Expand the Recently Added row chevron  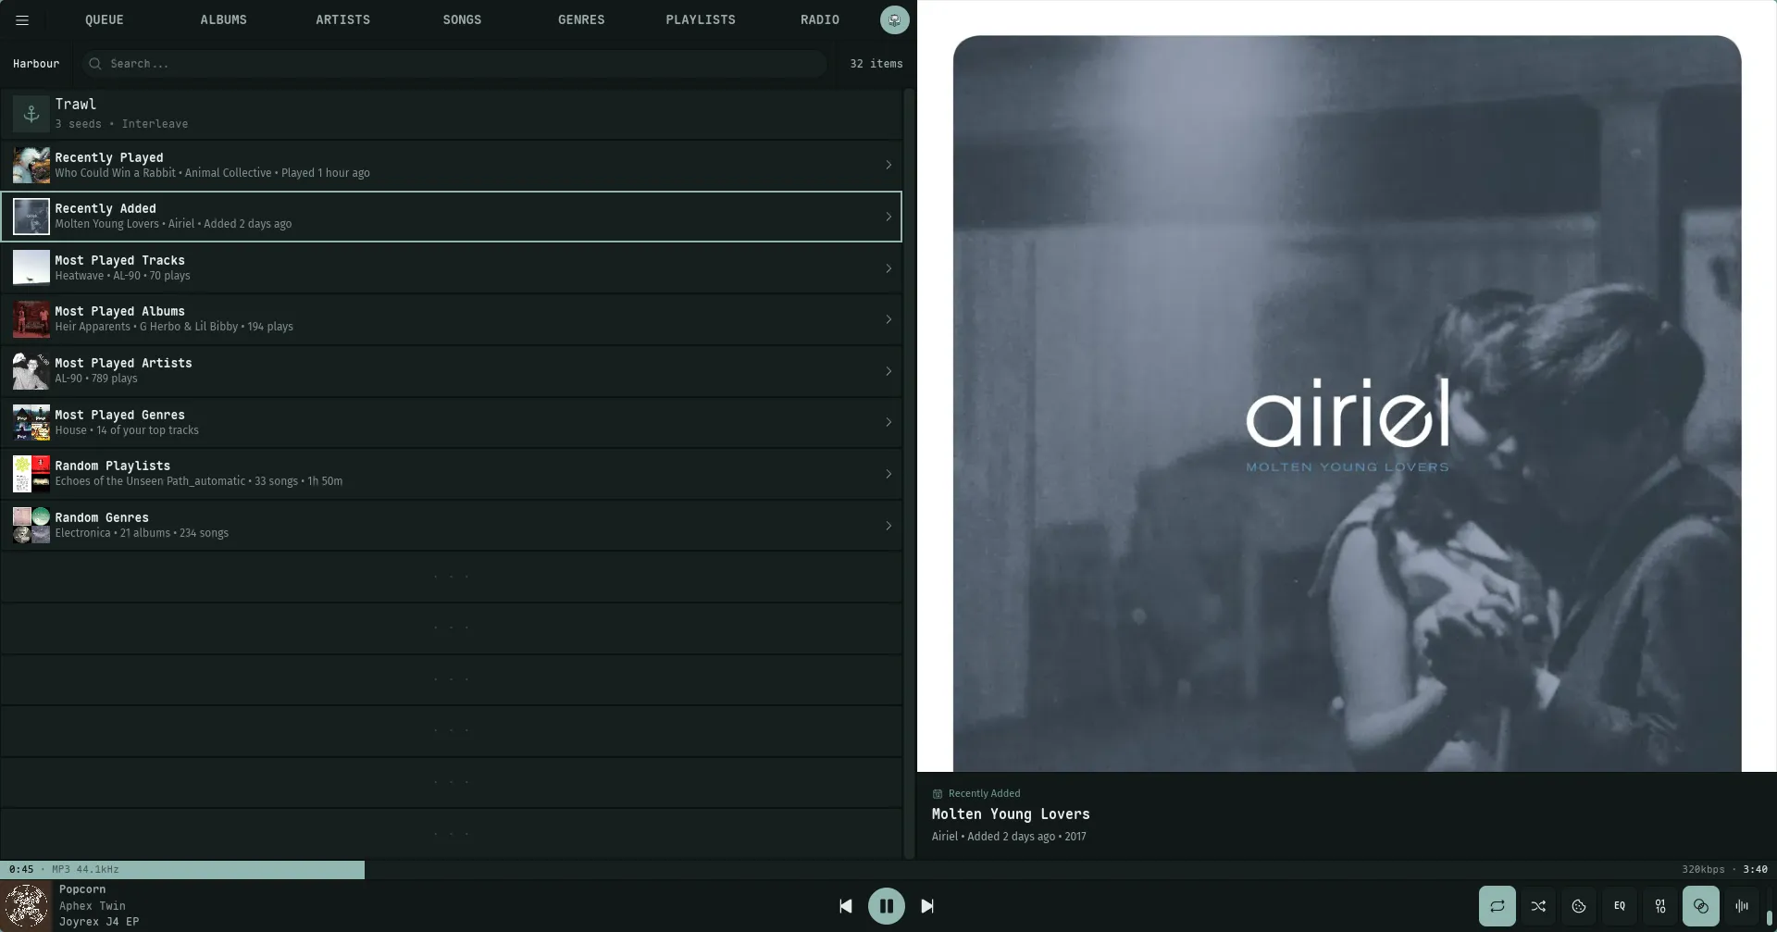pos(888,217)
